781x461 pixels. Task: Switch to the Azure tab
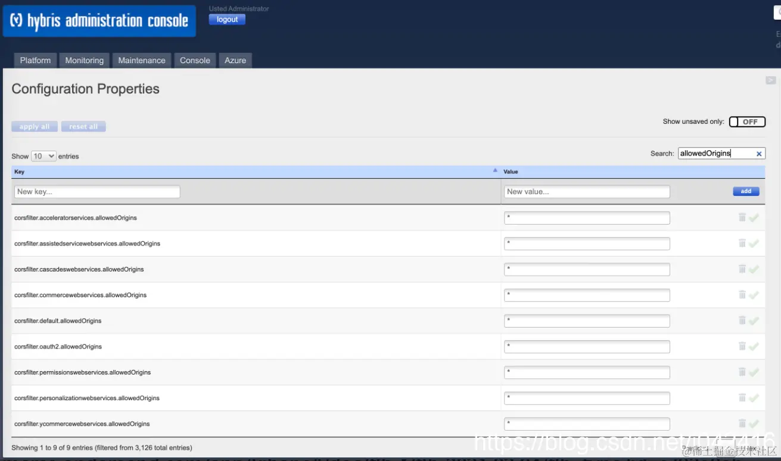235,60
